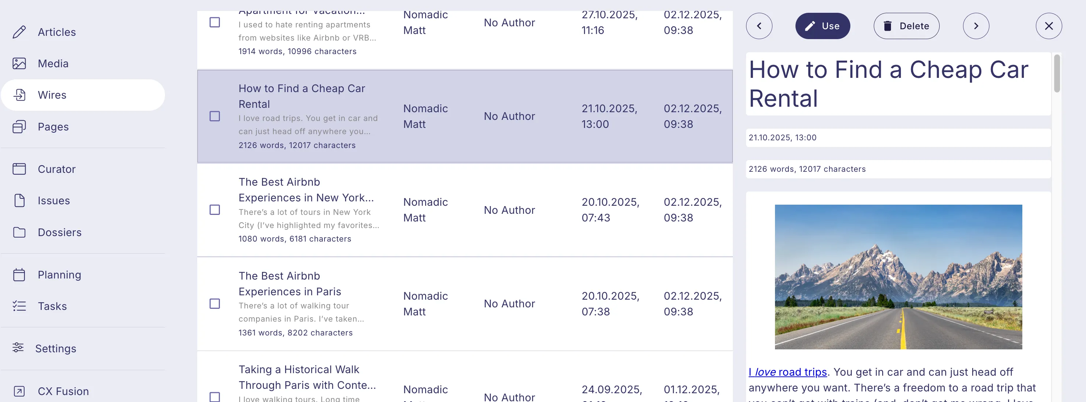1086x402 pixels.
Task: Open the Curator window icon
Action: 19,169
